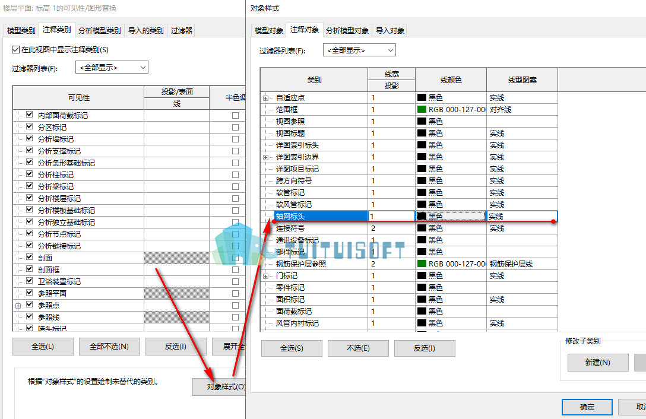Screen dimensions: 646x419
Task: Click projection line override cell for 剖面
Action: click(177, 258)
